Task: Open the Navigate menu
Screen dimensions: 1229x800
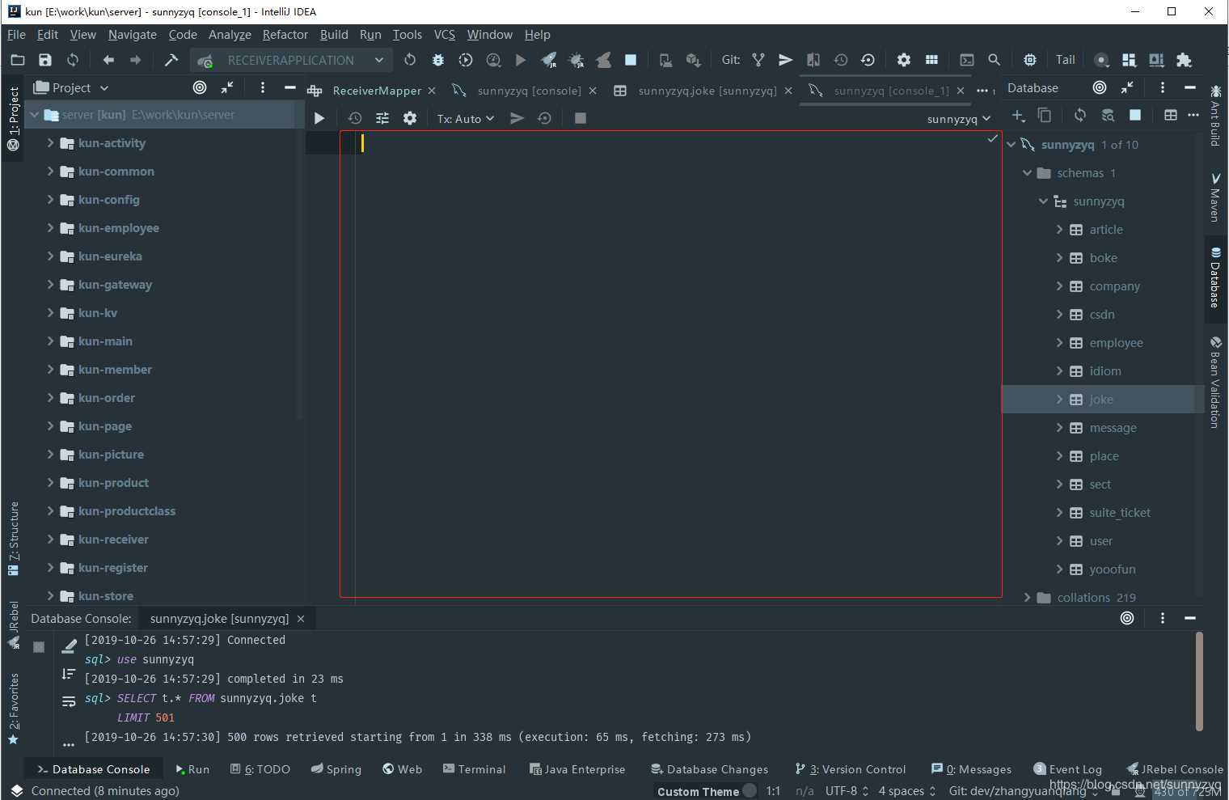Action: (133, 34)
